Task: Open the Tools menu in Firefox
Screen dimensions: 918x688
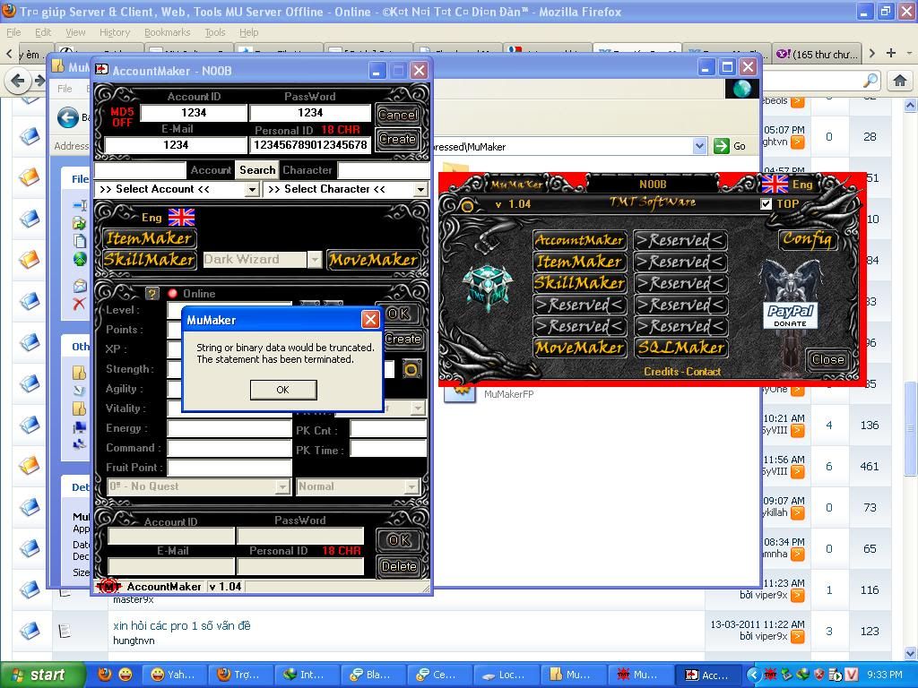Action: (x=215, y=32)
